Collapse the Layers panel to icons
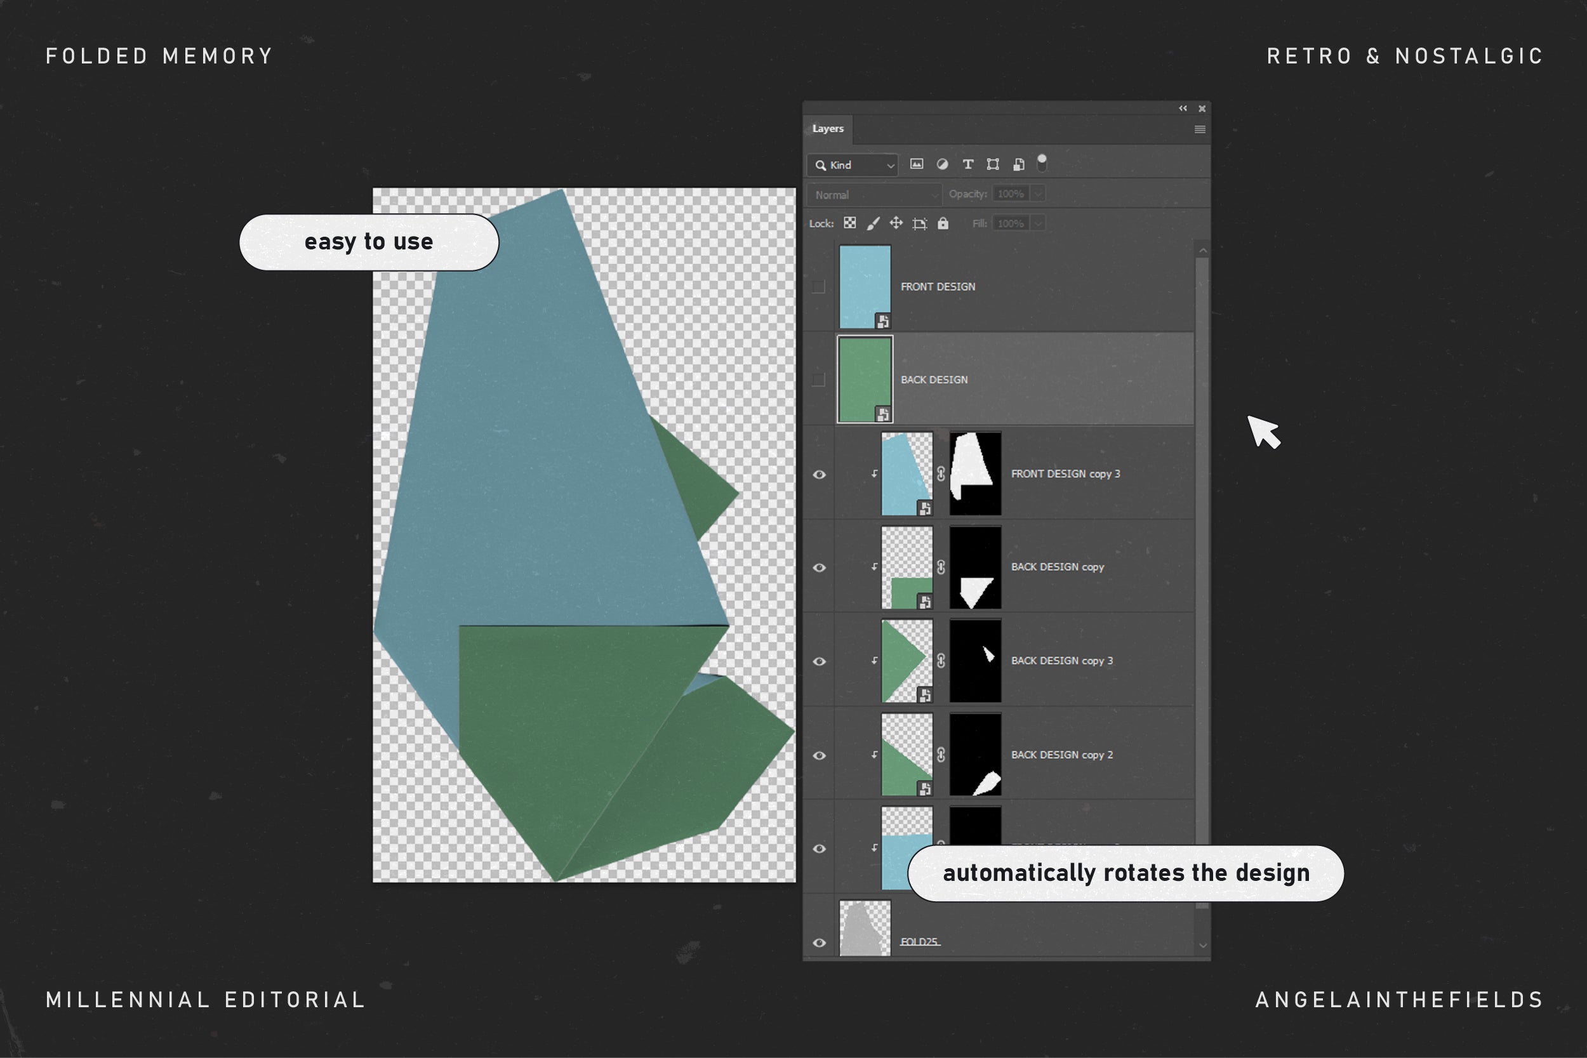The width and height of the screenshot is (1587, 1058). pos(1183,109)
